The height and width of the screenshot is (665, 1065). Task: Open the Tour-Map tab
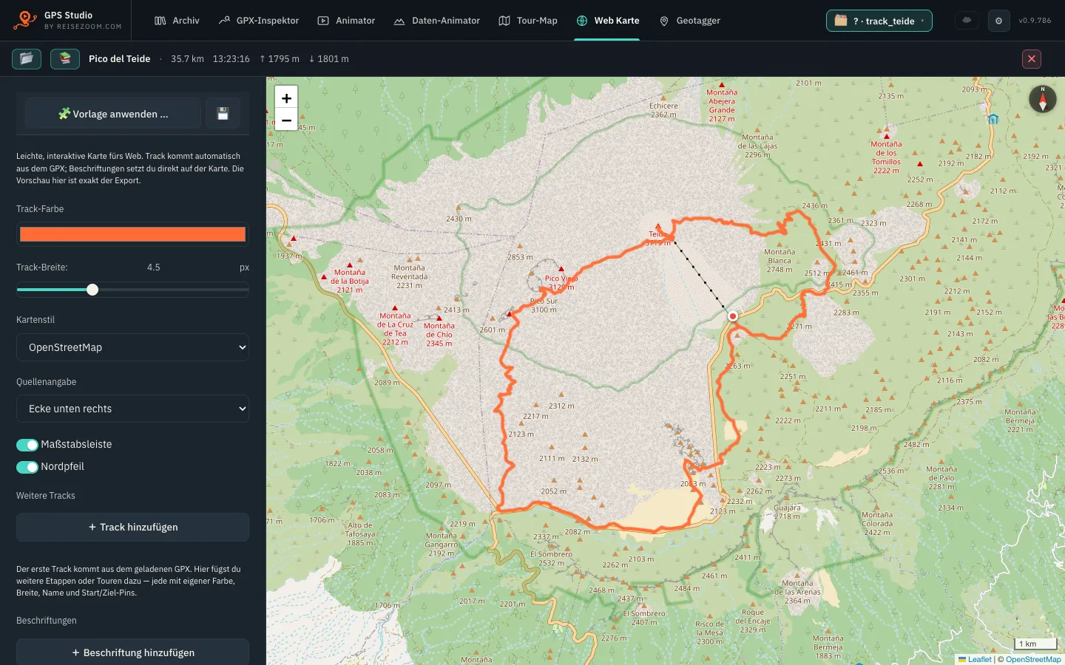(528, 21)
